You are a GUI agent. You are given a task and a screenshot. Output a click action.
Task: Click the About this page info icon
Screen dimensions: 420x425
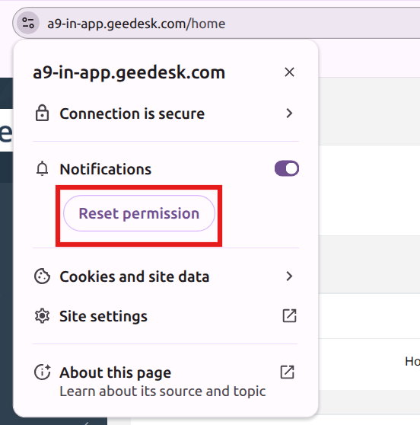43,372
